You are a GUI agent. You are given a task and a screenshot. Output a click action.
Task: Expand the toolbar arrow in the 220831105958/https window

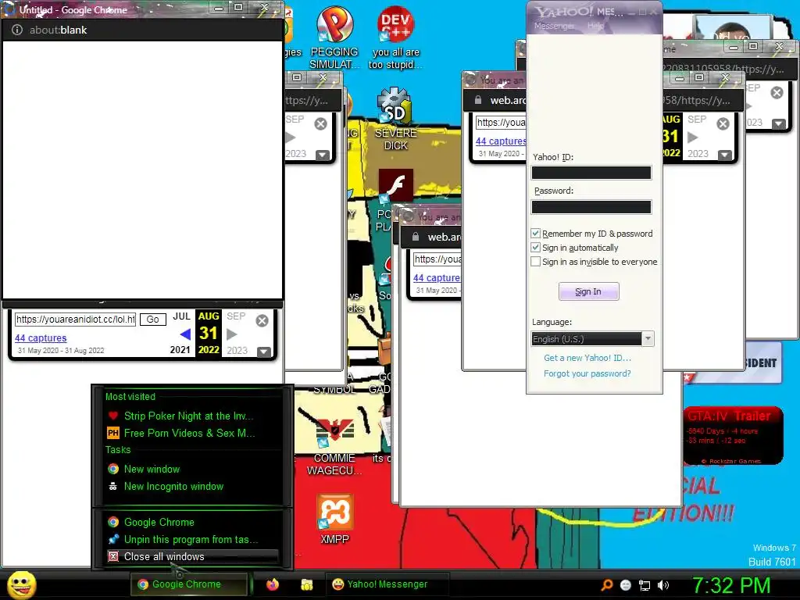(779, 123)
